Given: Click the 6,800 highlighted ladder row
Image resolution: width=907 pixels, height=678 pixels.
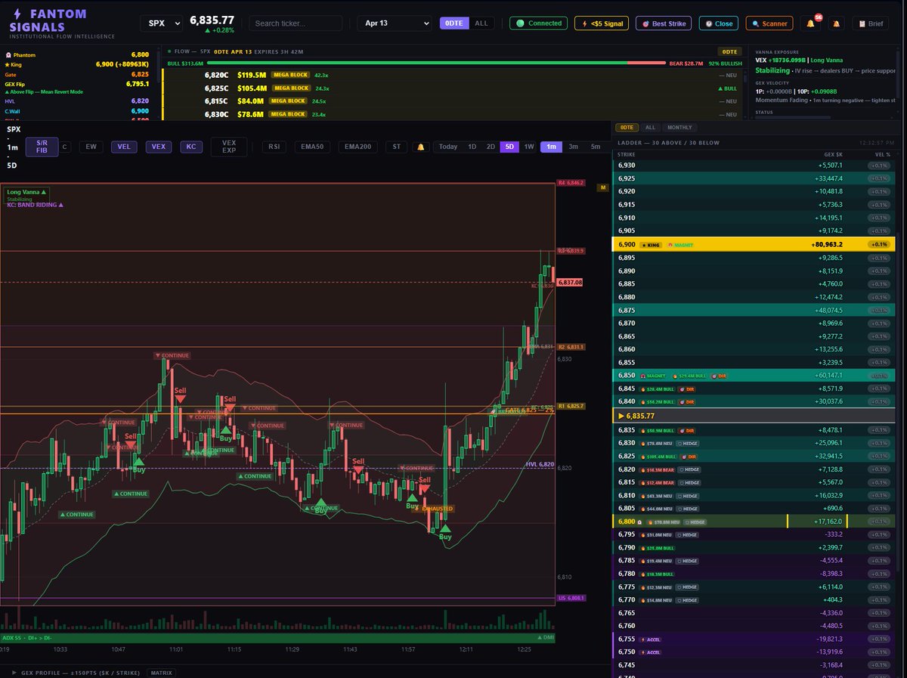Looking at the screenshot, I should 753,522.
